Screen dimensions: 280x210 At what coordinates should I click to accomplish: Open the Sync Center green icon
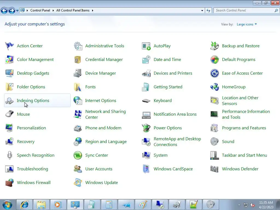coord(78,155)
